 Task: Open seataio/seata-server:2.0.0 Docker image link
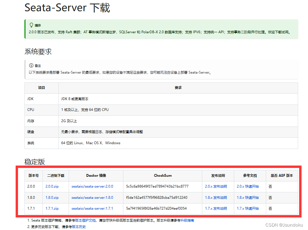92,187
